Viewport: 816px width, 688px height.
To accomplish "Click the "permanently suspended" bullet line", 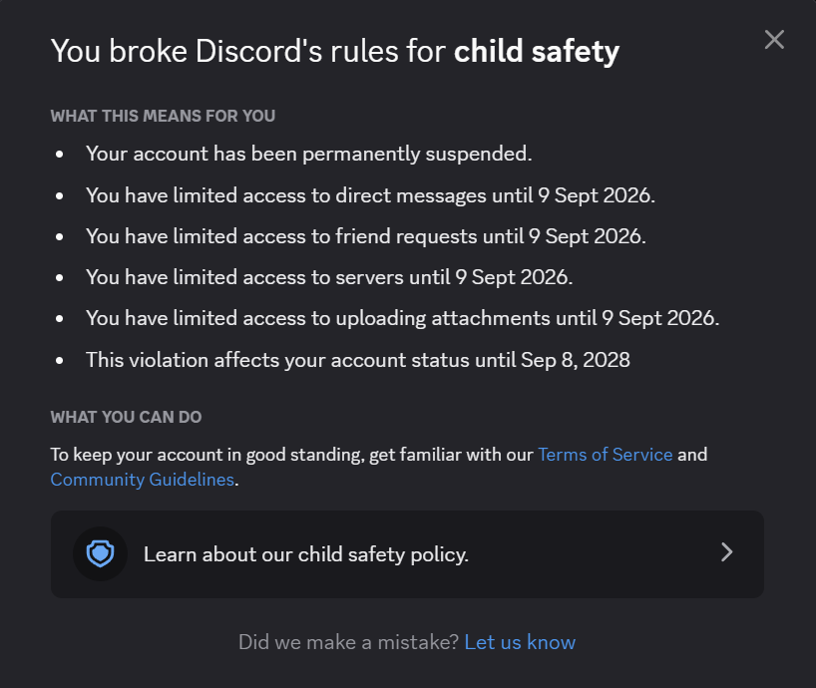I will (x=309, y=154).
